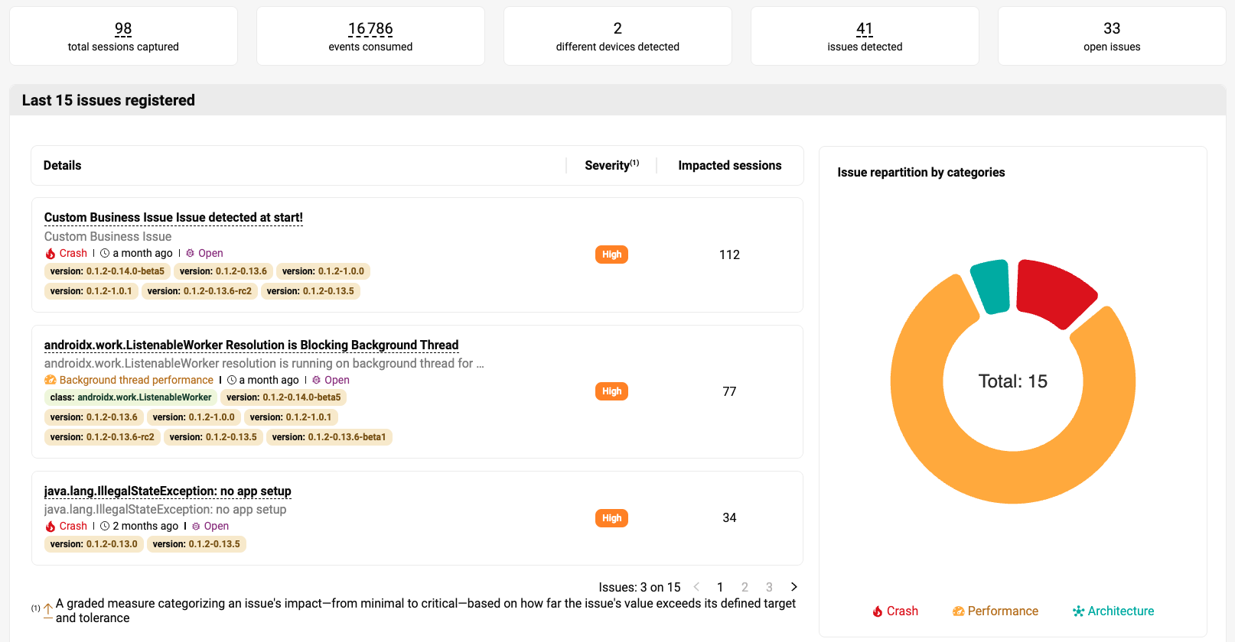Click the Open status icon on IllegalStateException issue
The image size is (1235, 642).
tap(196, 527)
